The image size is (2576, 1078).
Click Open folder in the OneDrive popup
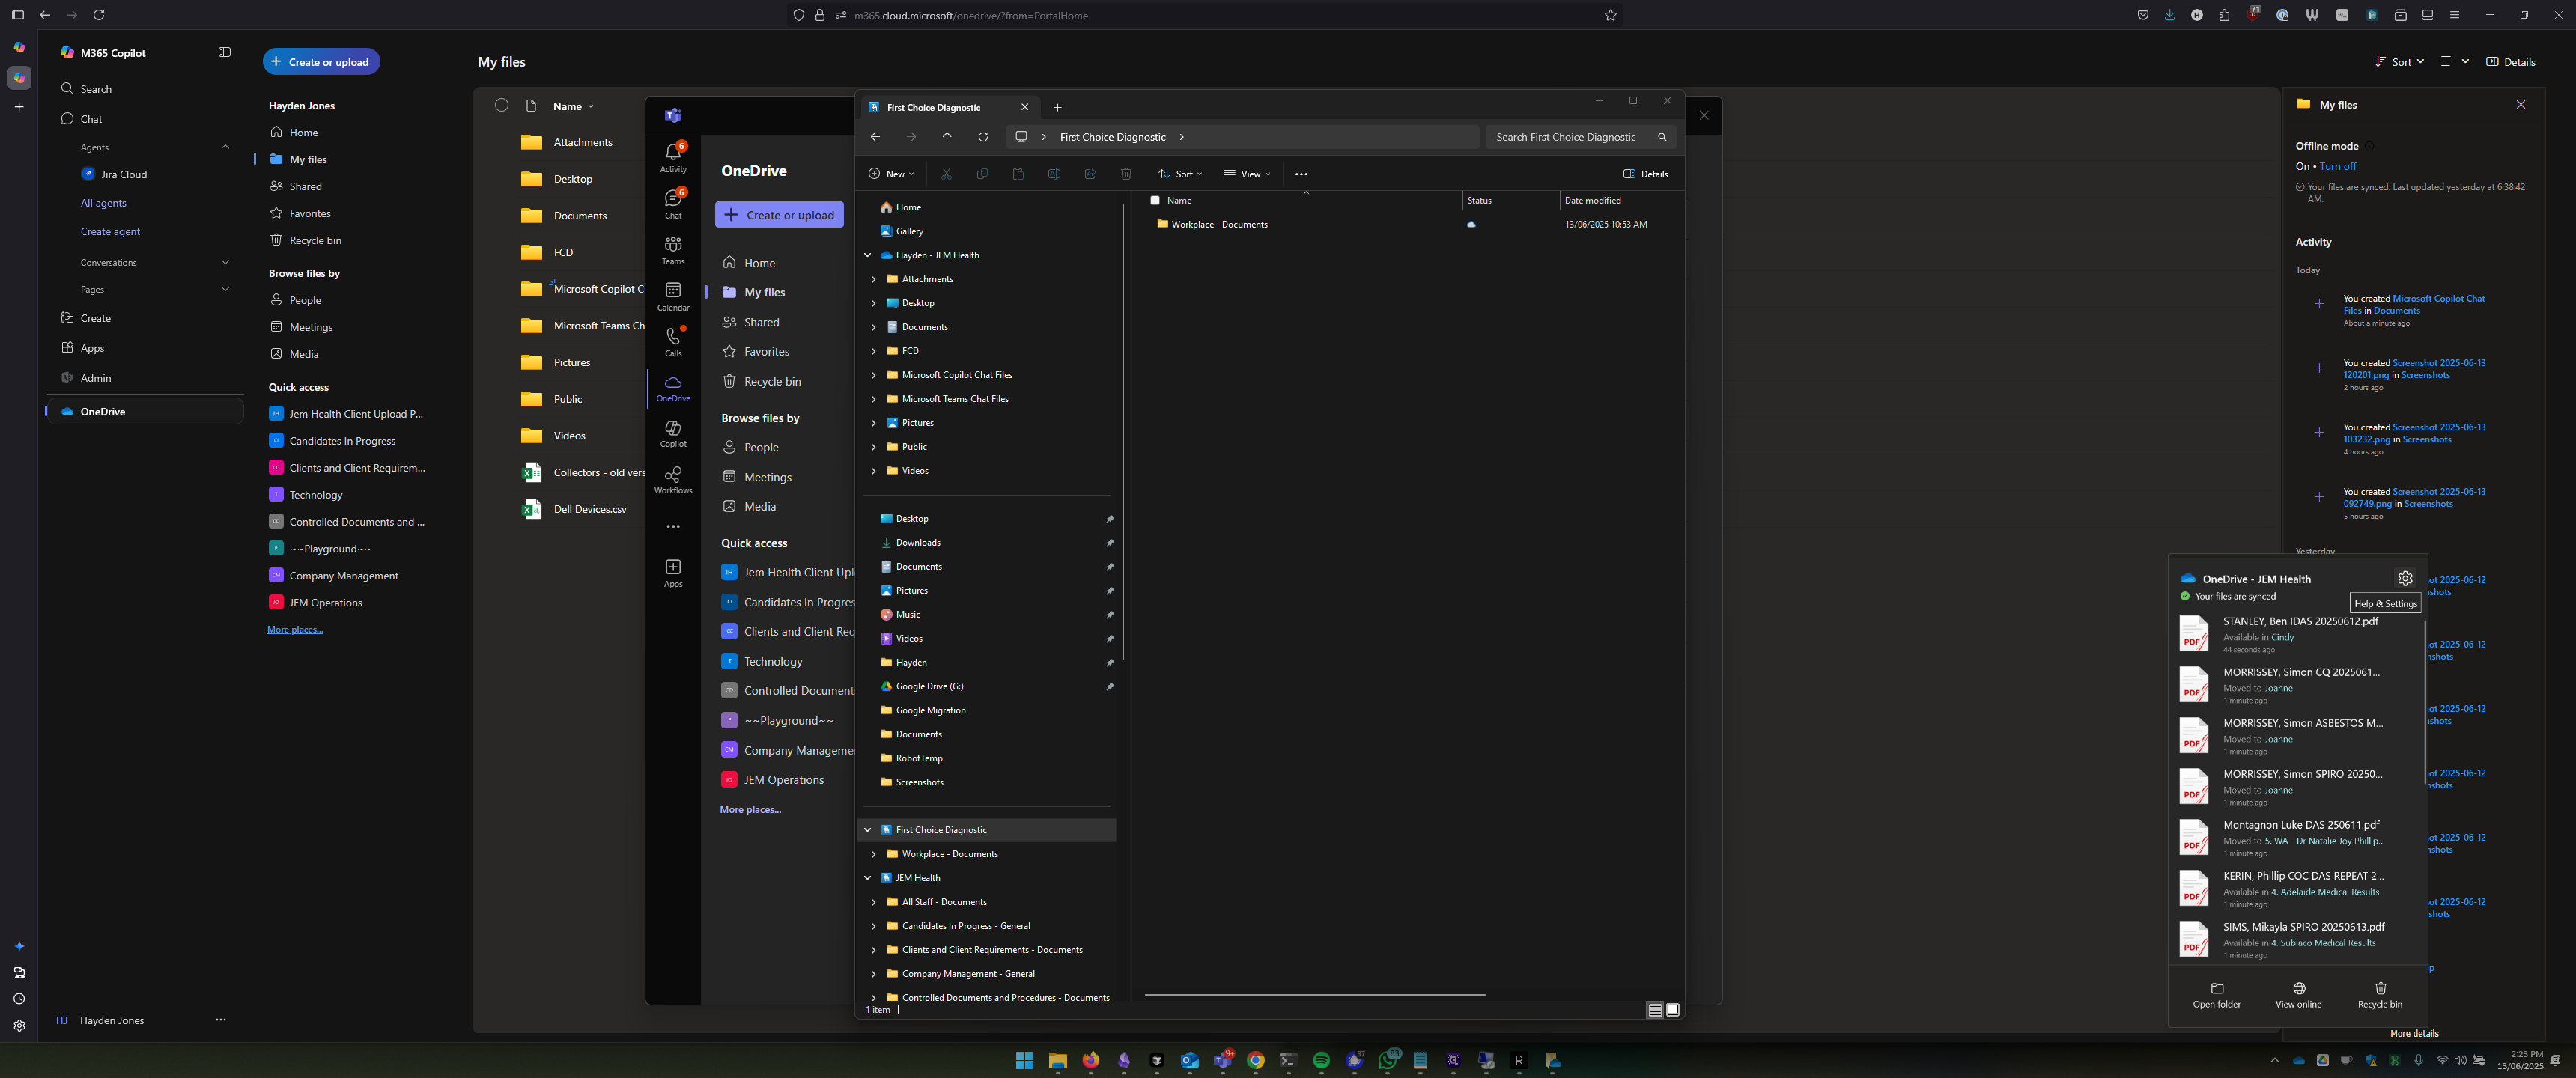tap(2216, 995)
